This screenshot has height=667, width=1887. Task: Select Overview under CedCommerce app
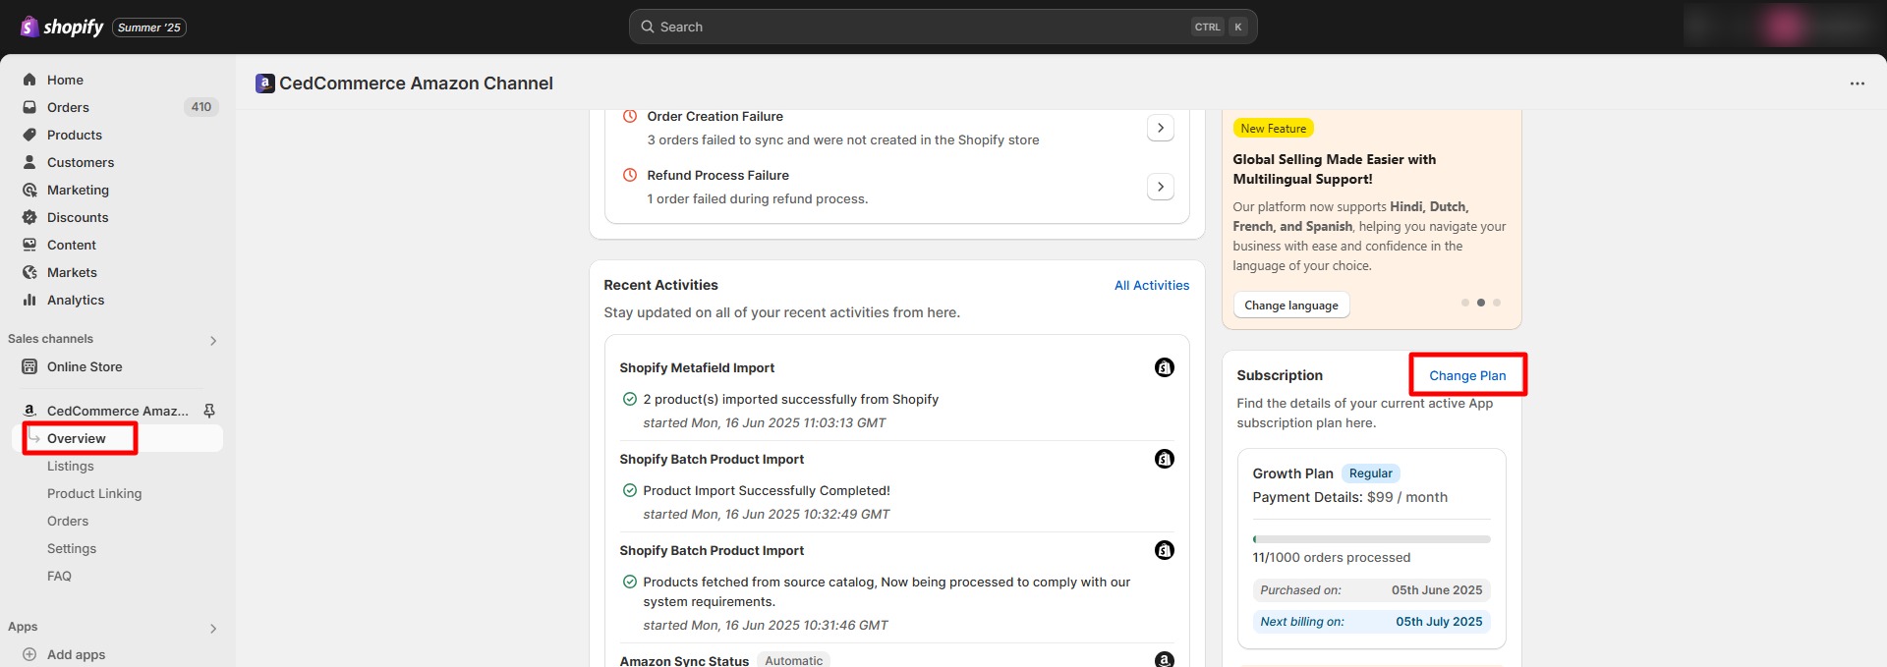point(77,438)
